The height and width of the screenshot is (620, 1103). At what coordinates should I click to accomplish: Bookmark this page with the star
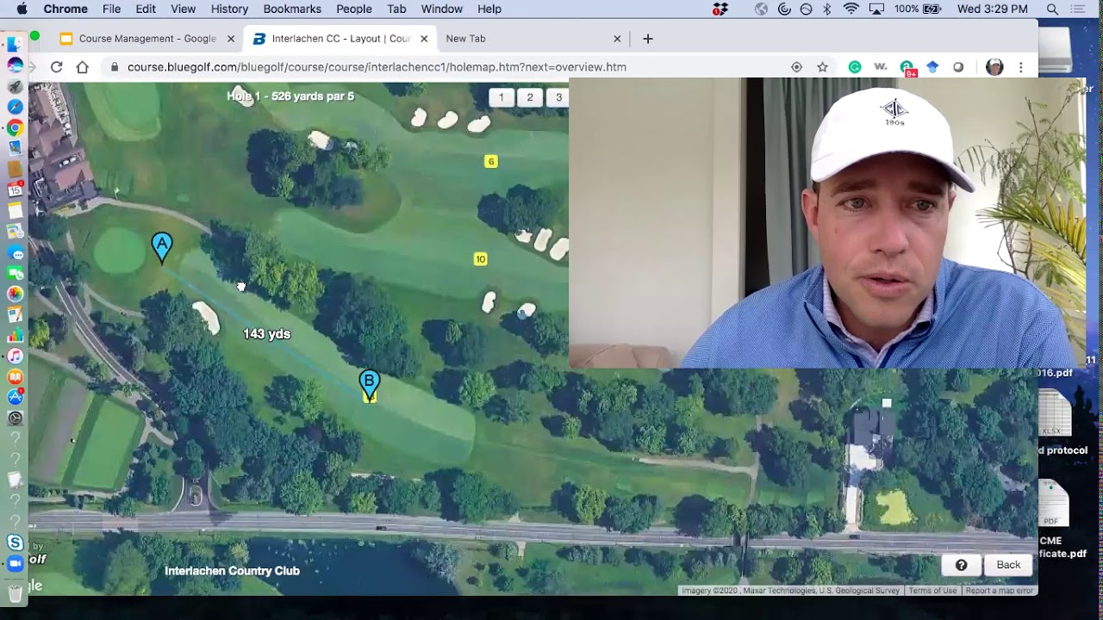(x=822, y=67)
